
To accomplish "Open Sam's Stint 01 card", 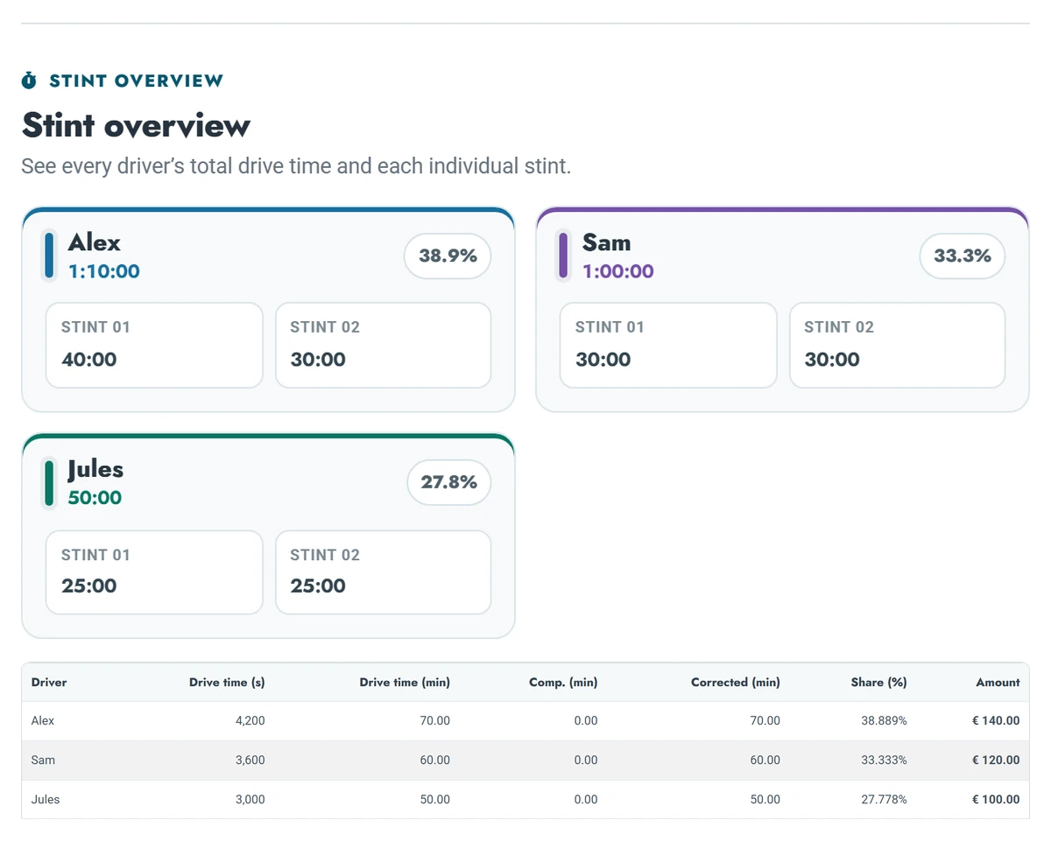I will coord(668,345).
